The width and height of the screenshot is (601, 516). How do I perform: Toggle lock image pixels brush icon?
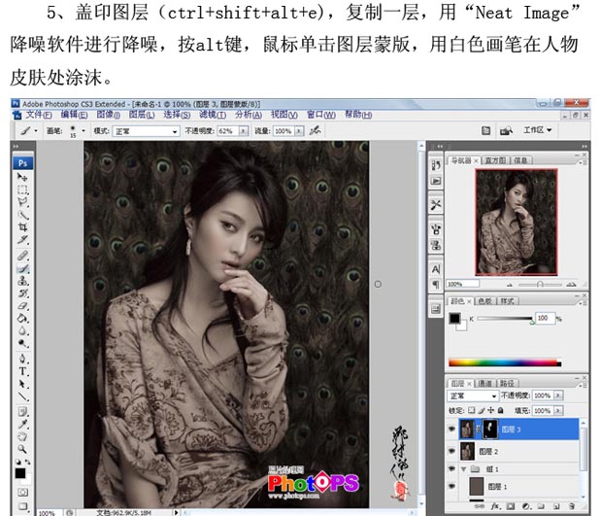coord(482,410)
